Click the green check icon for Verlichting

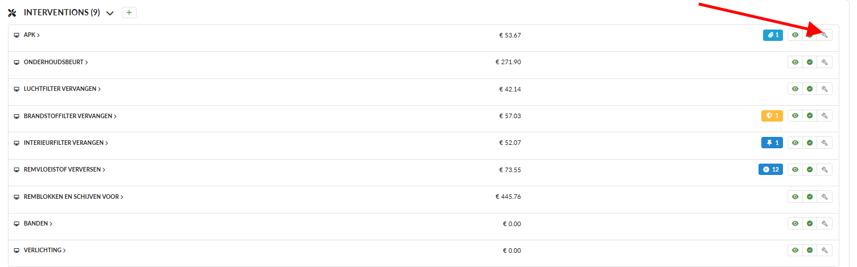(x=810, y=251)
